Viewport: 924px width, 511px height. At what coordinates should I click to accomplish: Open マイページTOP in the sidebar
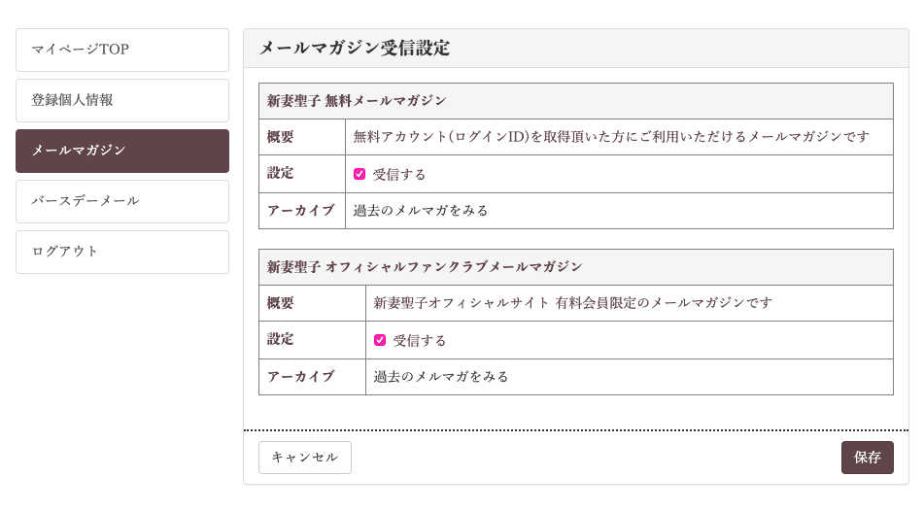pyautogui.click(x=122, y=51)
